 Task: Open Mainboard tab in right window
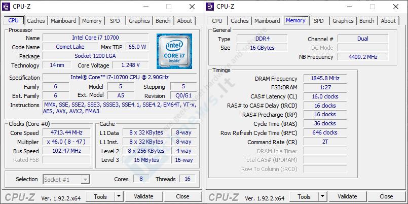267,21
